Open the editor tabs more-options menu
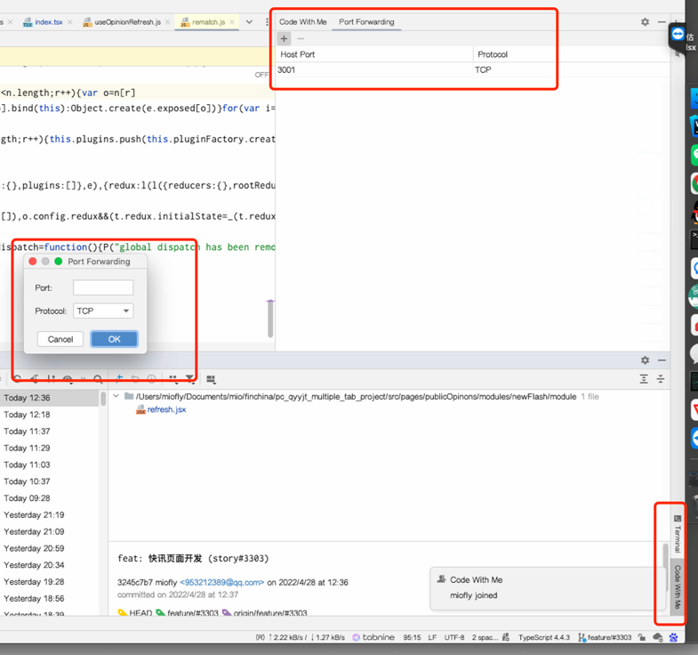 pos(266,22)
